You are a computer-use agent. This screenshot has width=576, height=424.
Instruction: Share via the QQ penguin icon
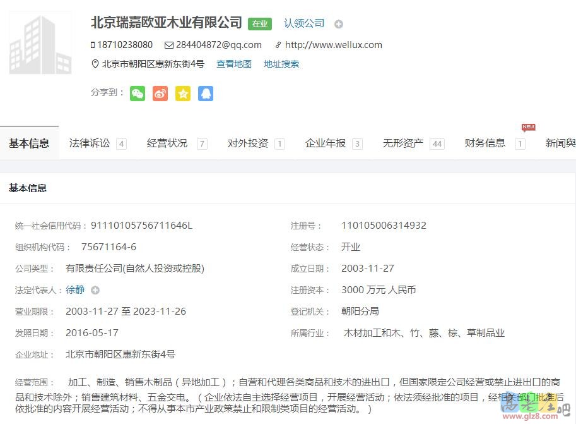click(205, 93)
